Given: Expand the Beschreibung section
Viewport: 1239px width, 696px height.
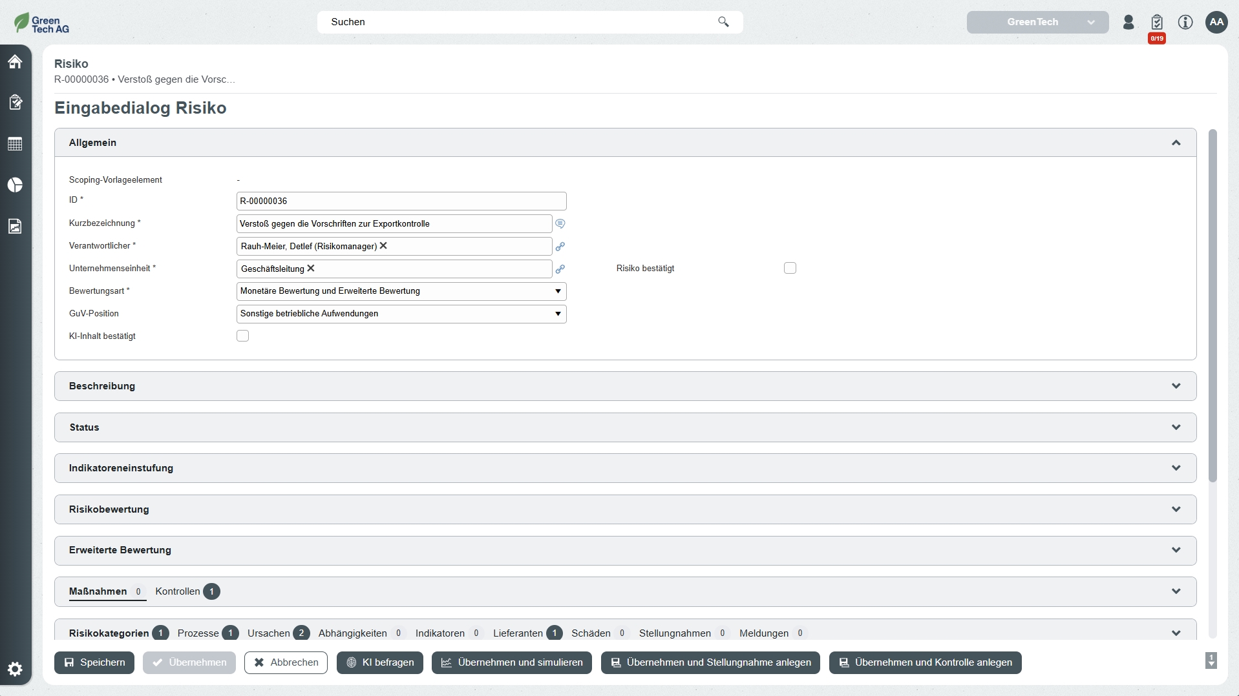Looking at the screenshot, I should (625, 386).
